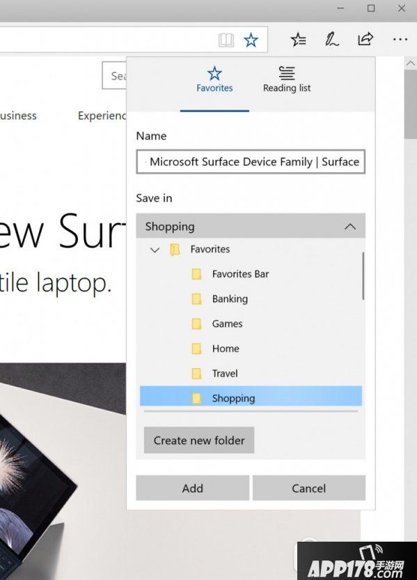
Task: Collapse the Favorites tree chevron
Action: coord(155,250)
